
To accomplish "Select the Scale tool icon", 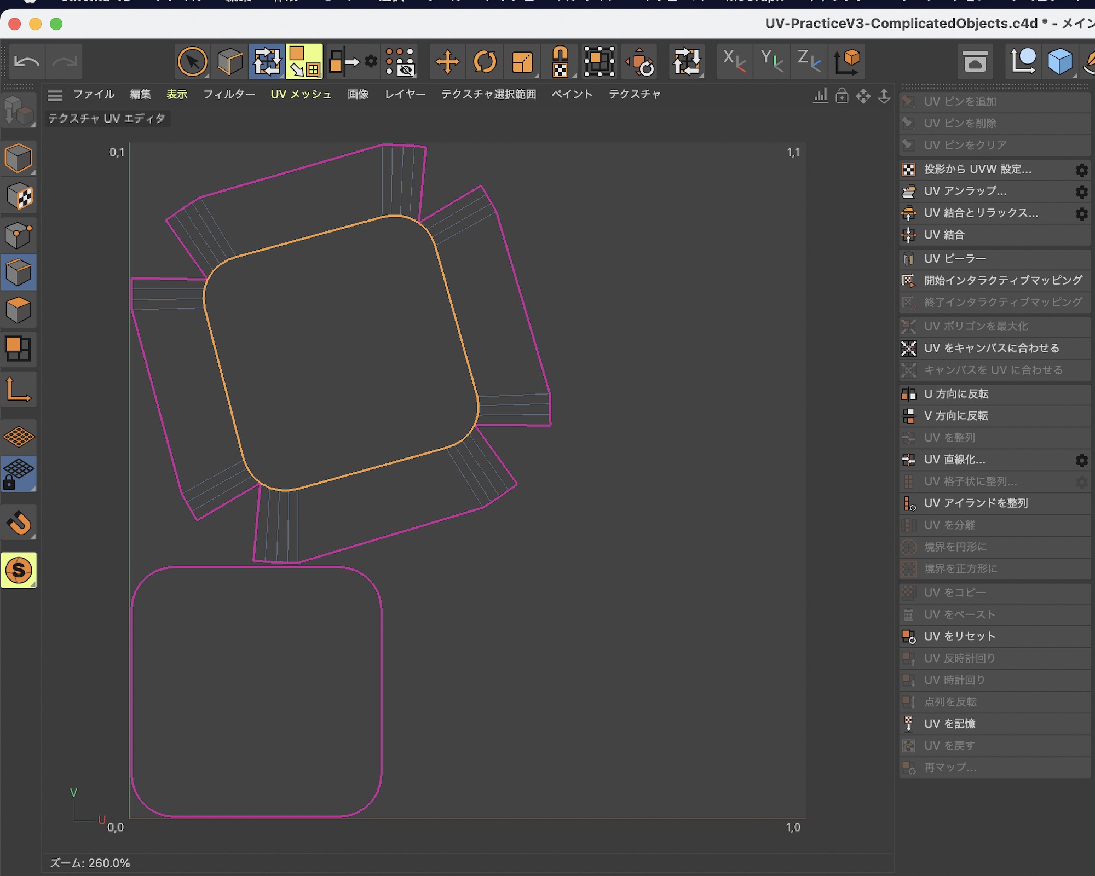I will (522, 62).
